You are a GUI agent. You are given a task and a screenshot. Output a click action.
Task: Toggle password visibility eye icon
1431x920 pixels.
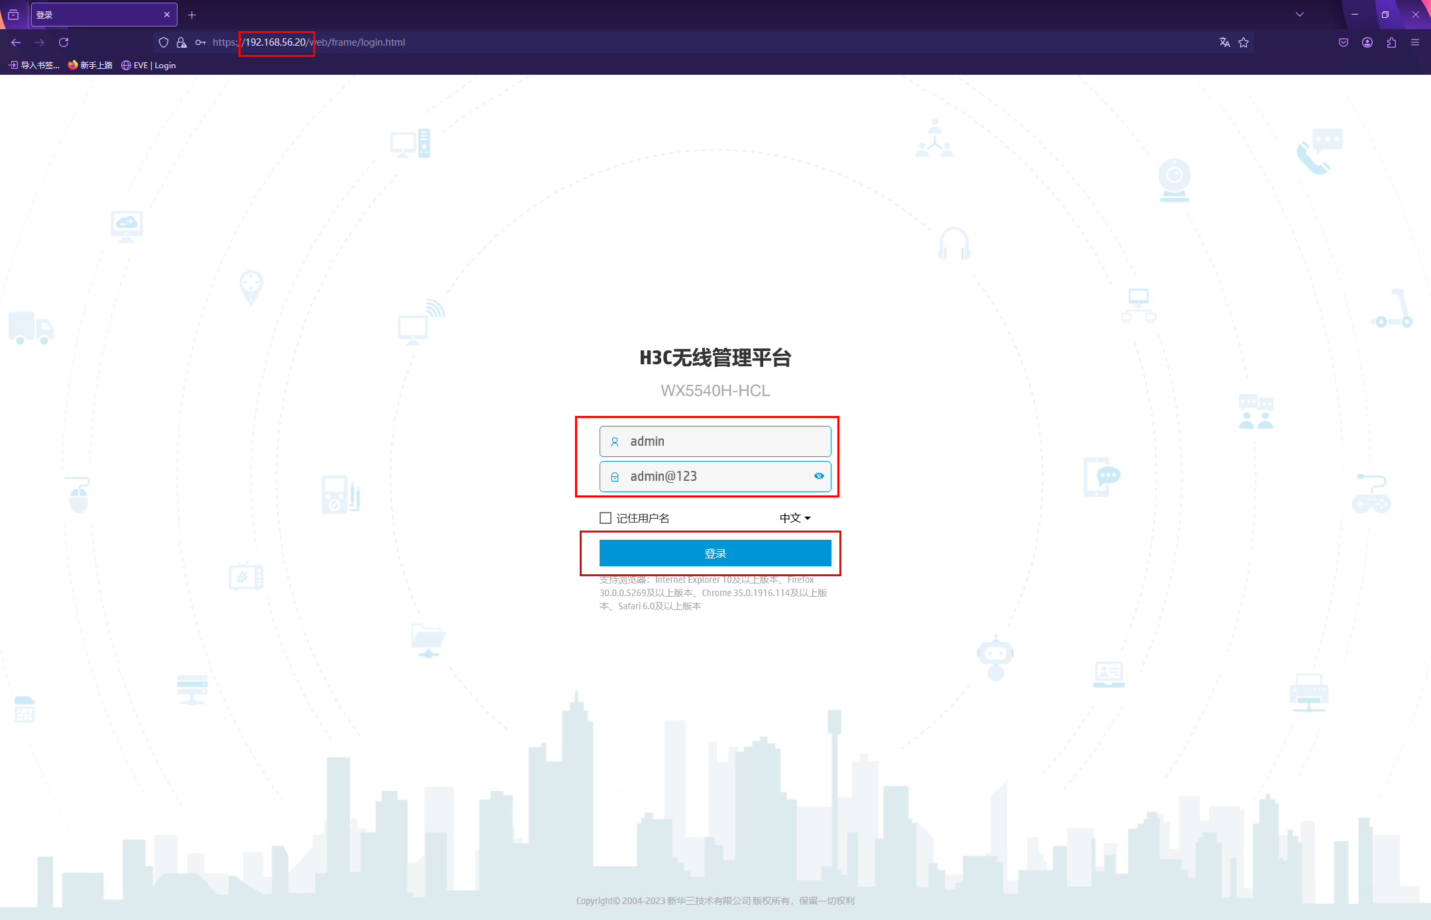pos(819,476)
